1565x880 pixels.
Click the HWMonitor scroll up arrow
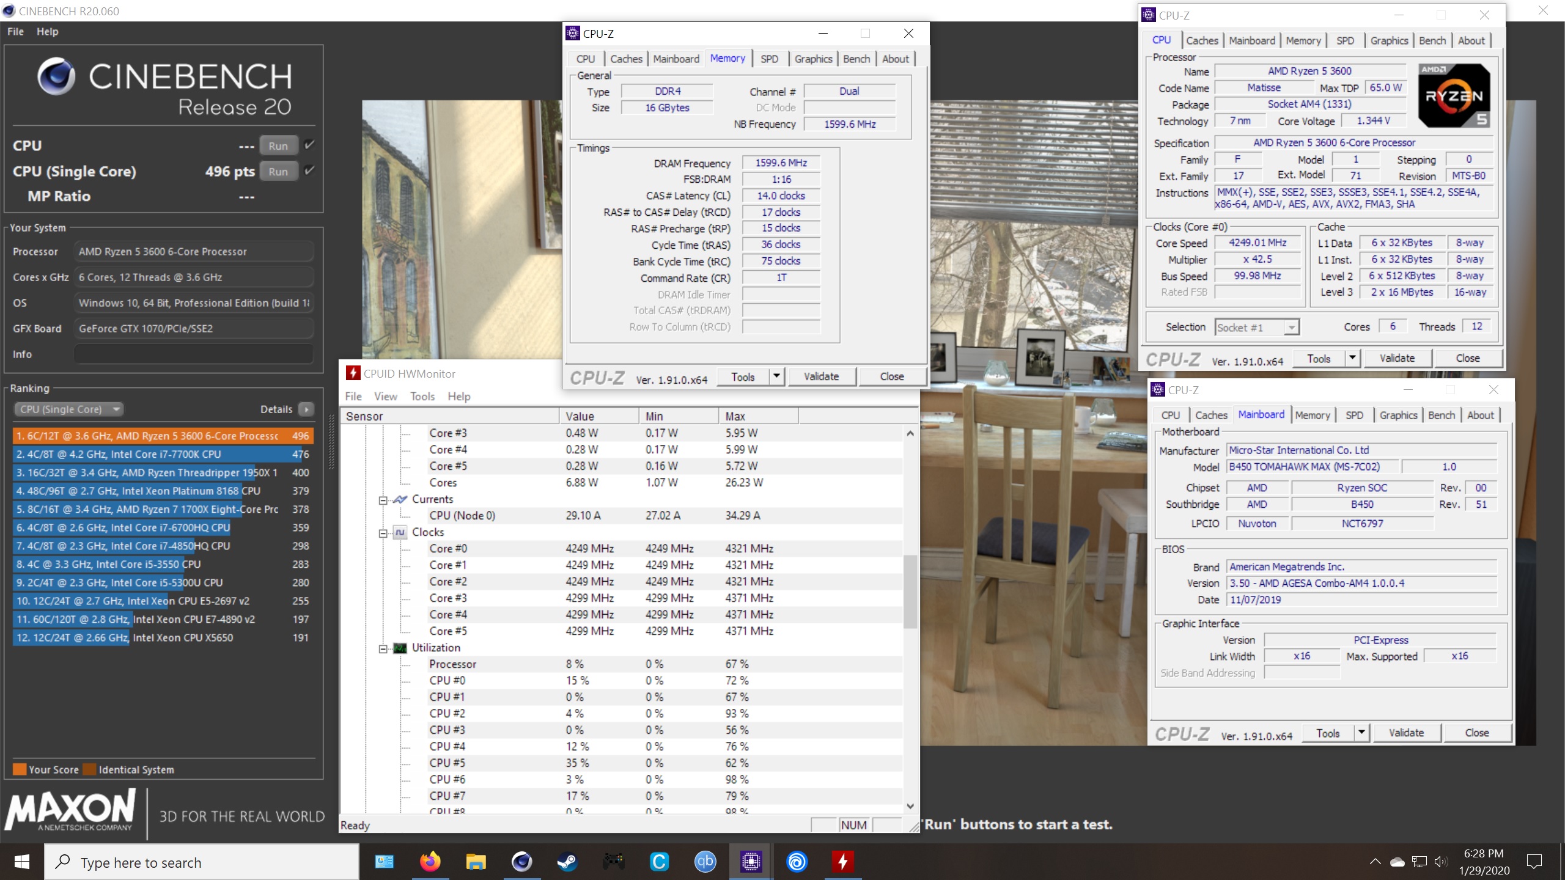click(x=910, y=433)
